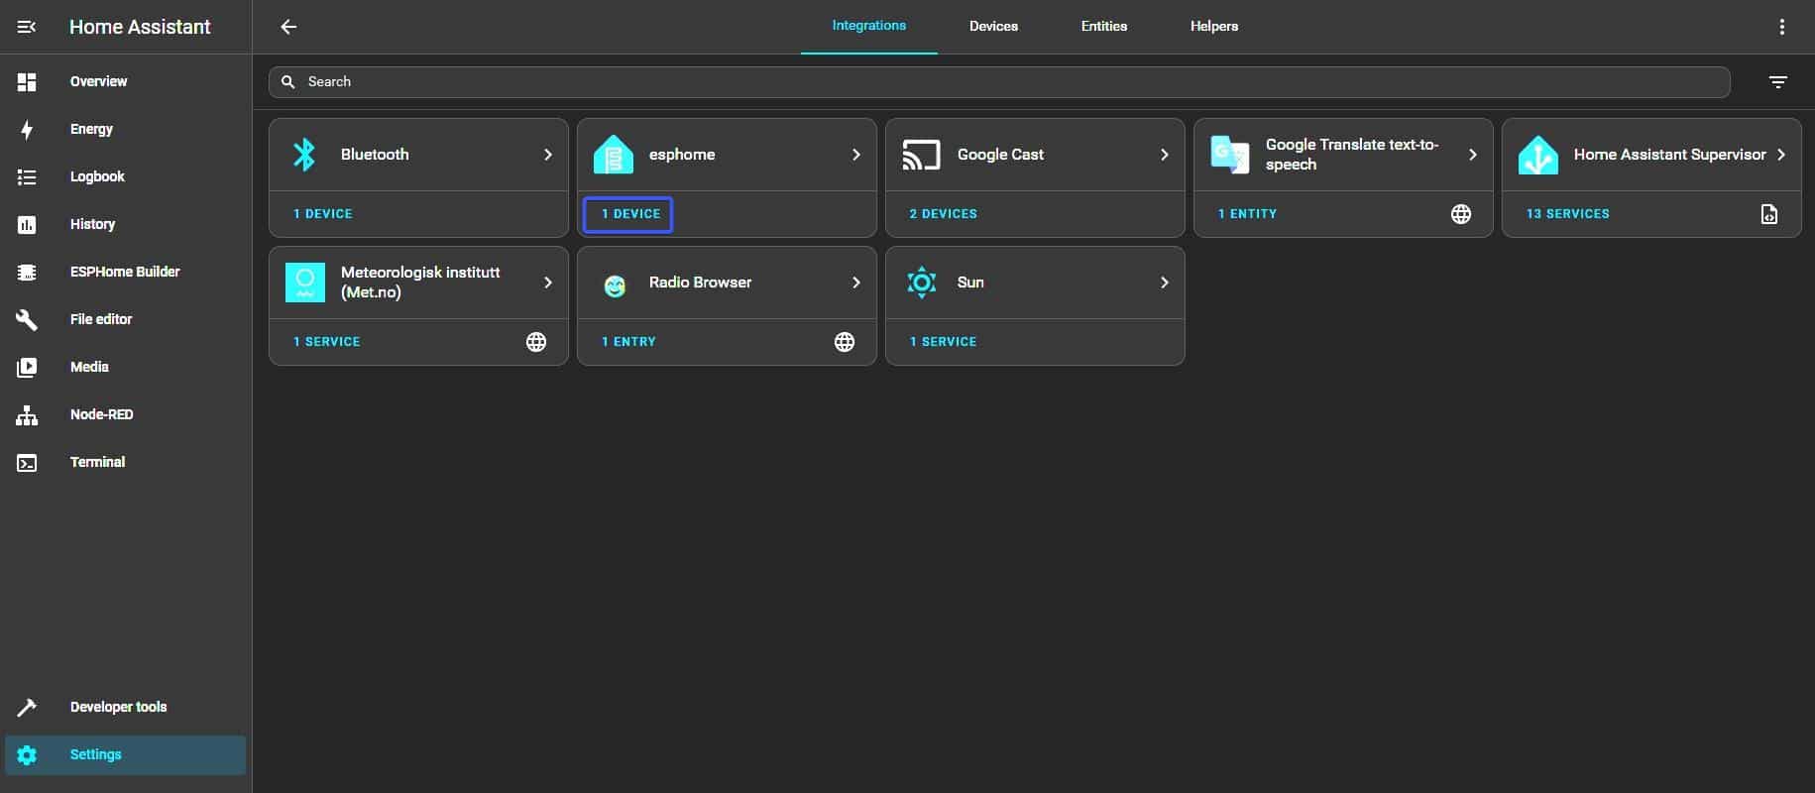Switch to the Helpers tab

tap(1213, 27)
